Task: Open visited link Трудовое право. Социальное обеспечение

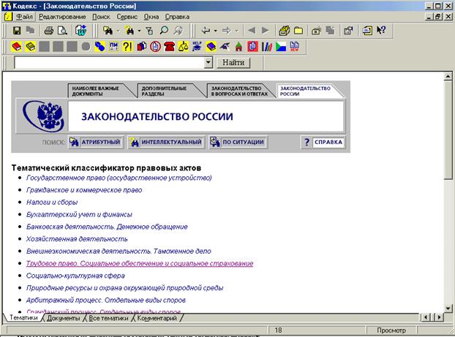Action: pyautogui.click(x=140, y=263)
